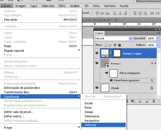Image resolution: width=161 pixels, height=130 pixels.
Task: Choose Distorsionar transform option
Action: pos(103,116)
